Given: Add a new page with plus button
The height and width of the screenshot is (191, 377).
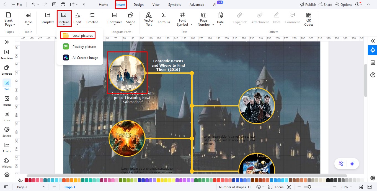Looking at the screenshot, I should tap(54, 187).
